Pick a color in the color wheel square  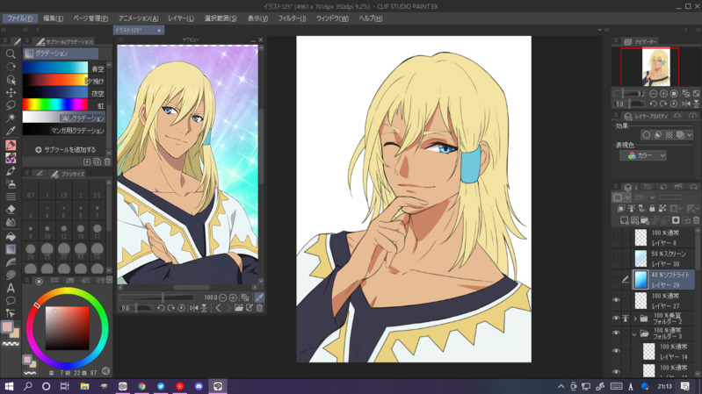coord(67,328)
